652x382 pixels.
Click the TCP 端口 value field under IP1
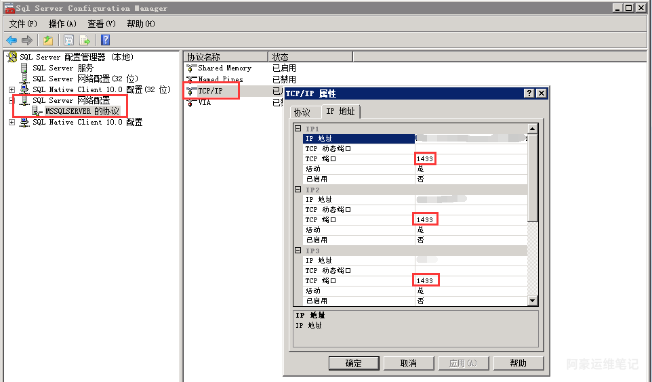471,158
